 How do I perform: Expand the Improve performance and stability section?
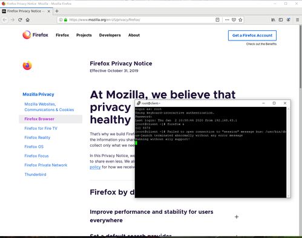(x=237, y=217)
